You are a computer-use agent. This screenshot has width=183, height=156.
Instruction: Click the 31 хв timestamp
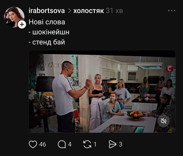(114, 11)
